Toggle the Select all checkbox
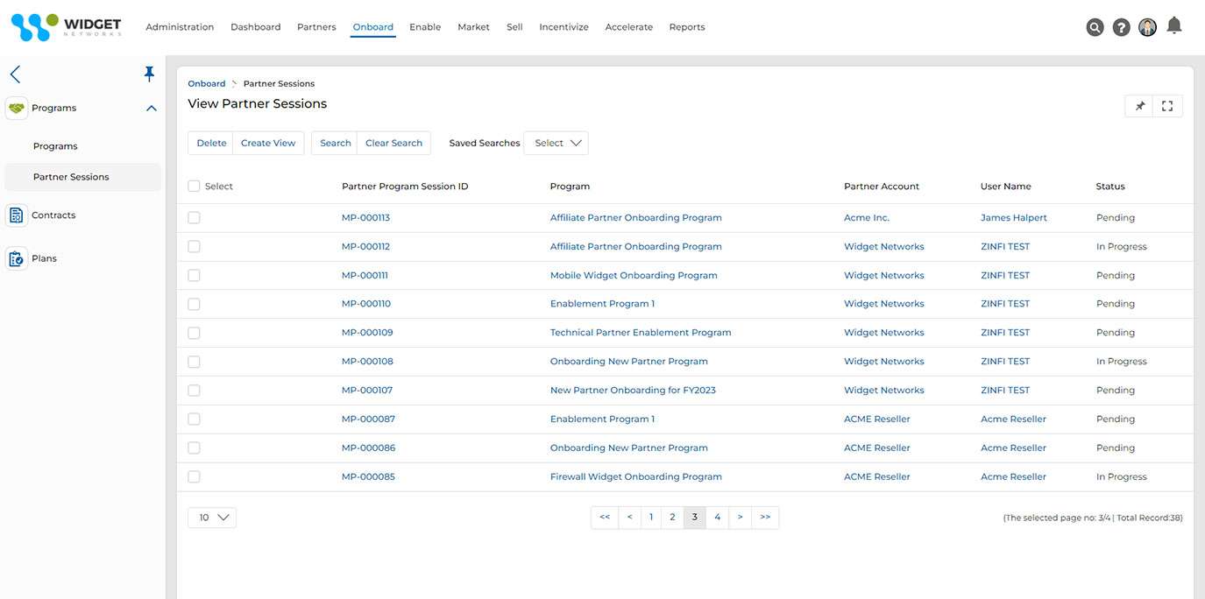Viewport: 1205px width, 599px height. pos(194,187)
